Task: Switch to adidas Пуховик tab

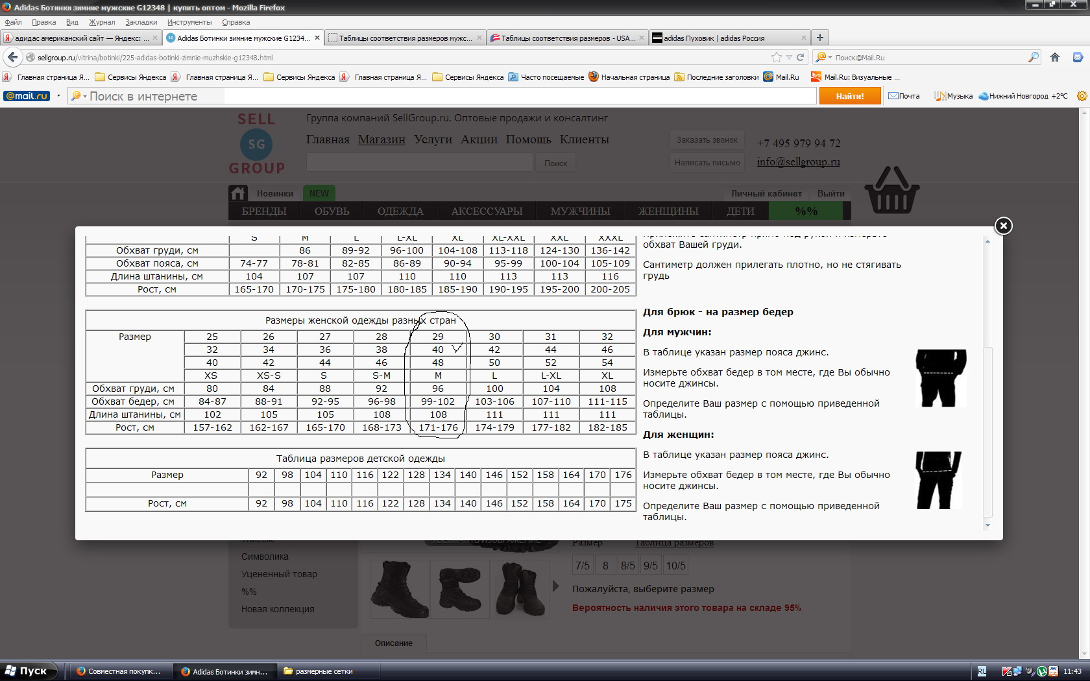Action: (x=730, y=38)
